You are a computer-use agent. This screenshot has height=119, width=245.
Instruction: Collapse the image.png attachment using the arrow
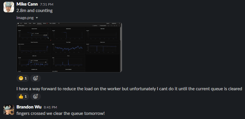37,18
